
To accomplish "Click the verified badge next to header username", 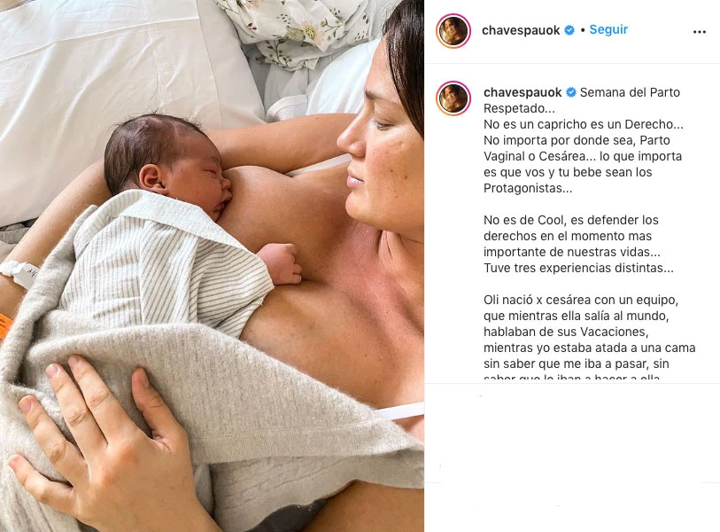I will (x=569, y=30).
